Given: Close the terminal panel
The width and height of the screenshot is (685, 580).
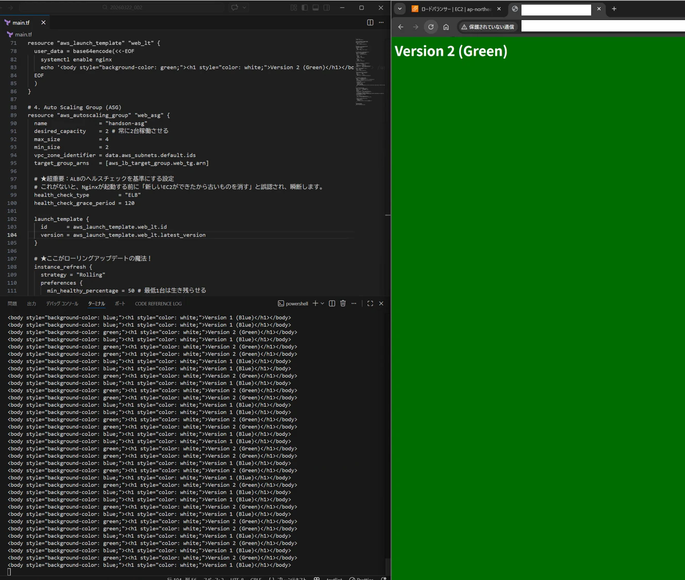Looking at the screenshot, I should click(381, 303).
